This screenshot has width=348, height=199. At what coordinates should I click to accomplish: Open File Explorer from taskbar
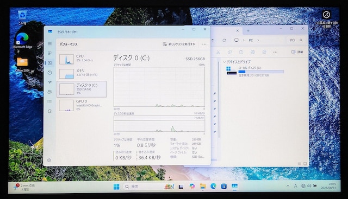203,187
